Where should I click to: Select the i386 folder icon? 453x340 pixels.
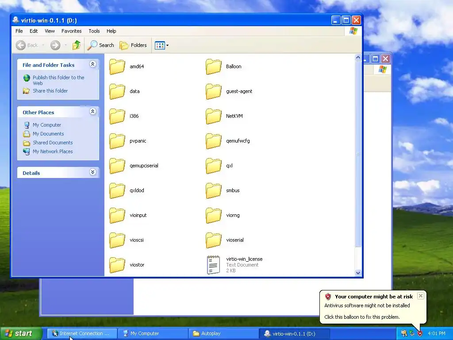117,116
